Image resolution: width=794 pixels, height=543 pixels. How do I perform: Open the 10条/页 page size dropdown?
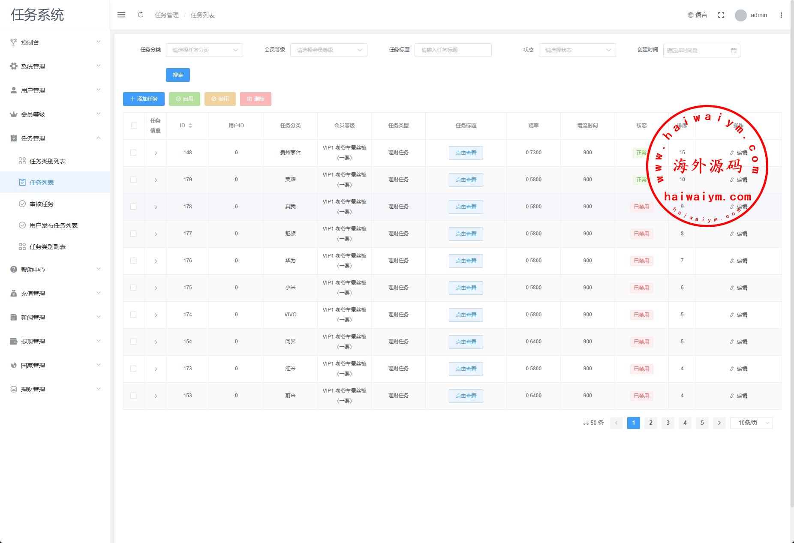point(751,423)
